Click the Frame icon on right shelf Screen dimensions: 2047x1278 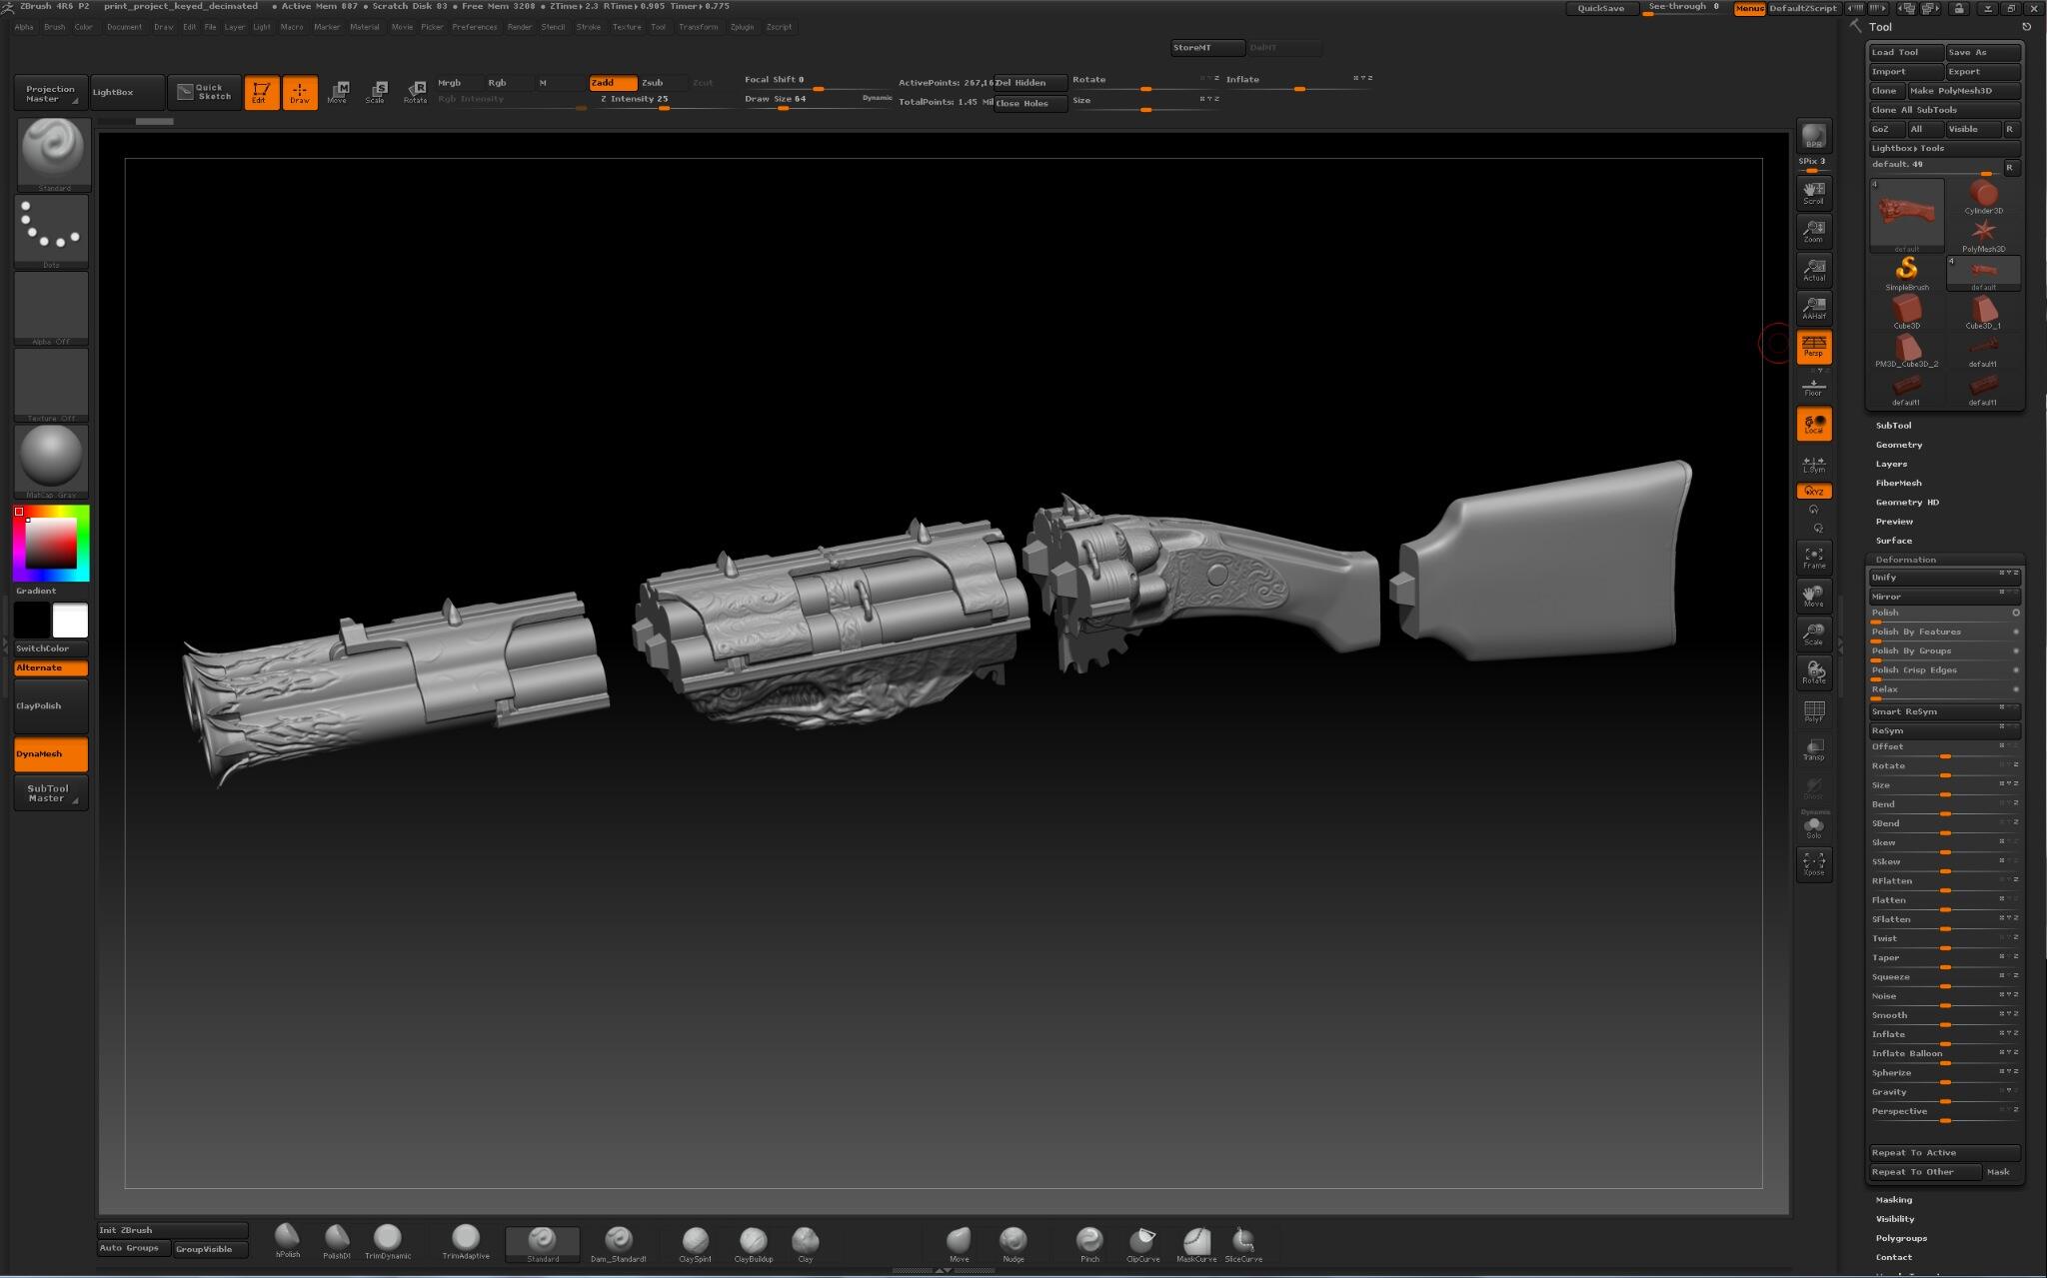(x=1814, y=557)
